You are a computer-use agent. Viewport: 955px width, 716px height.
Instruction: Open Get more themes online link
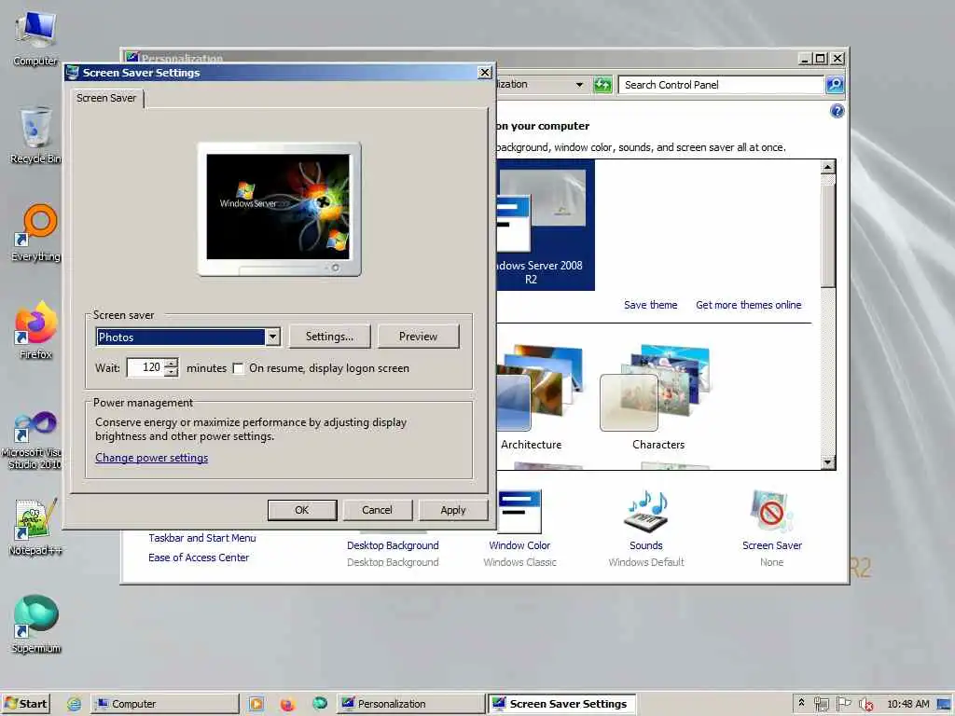tap(749, 305)
